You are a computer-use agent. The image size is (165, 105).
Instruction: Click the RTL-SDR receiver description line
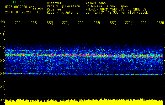pos(116,9)
